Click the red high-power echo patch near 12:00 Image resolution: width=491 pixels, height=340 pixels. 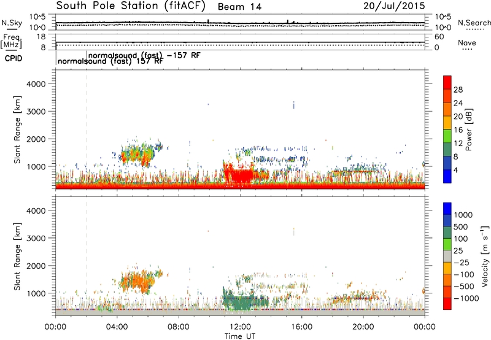[x=241, y=176]
